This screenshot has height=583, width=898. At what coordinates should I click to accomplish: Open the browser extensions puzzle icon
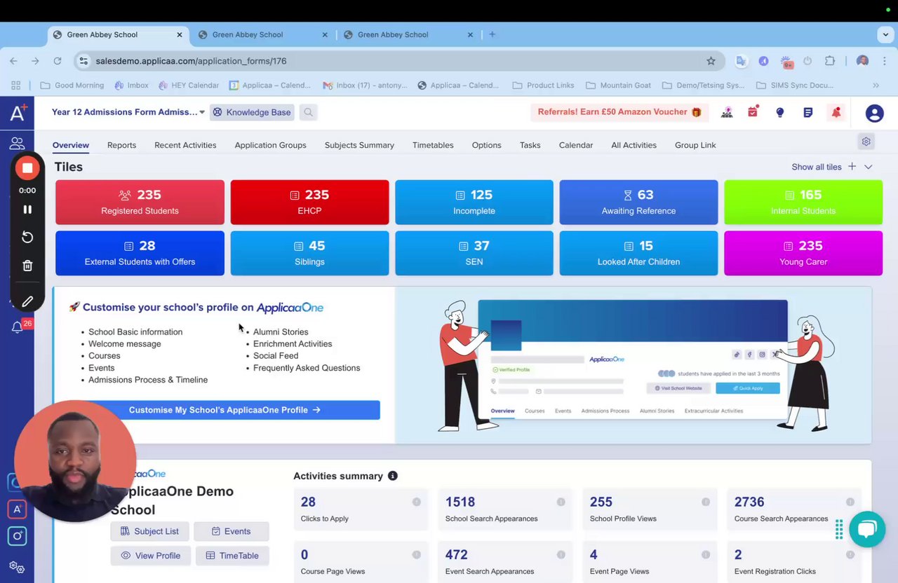(829, 61)
